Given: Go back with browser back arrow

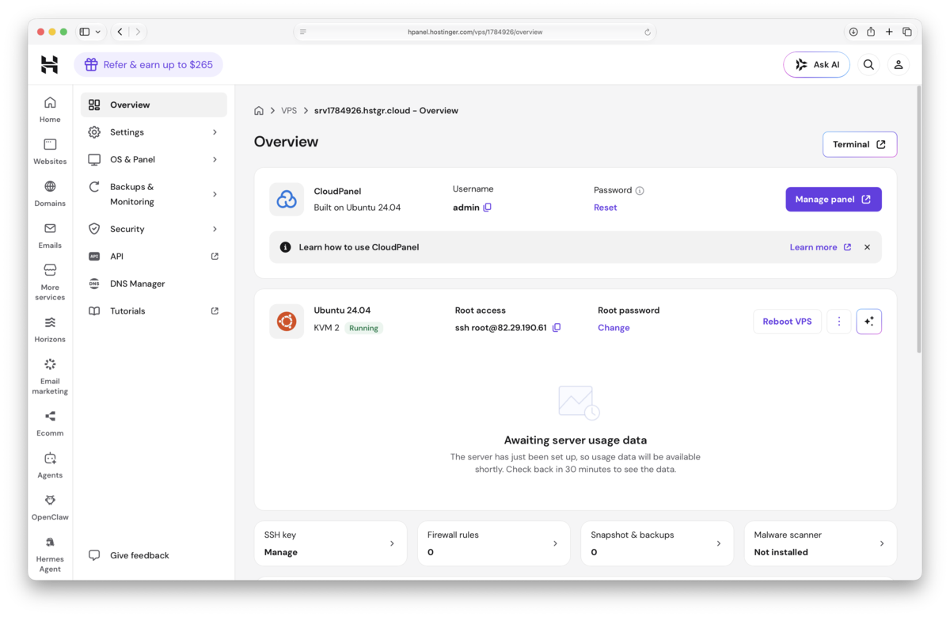Looking at the screenshot, I should pos(120,32).
